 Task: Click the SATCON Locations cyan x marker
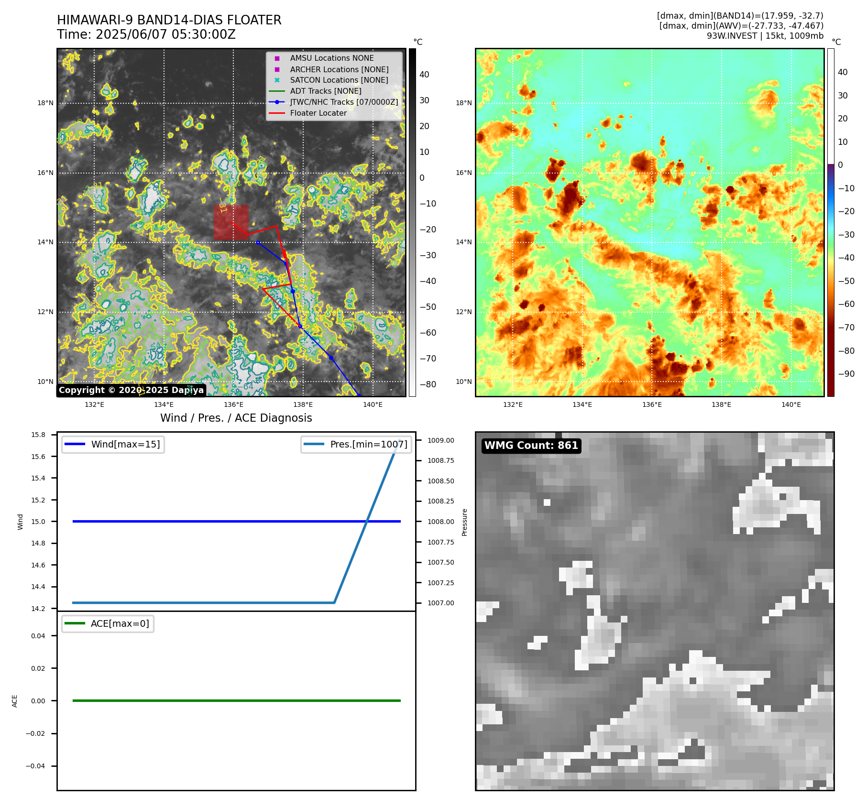(x=277, y=80)
